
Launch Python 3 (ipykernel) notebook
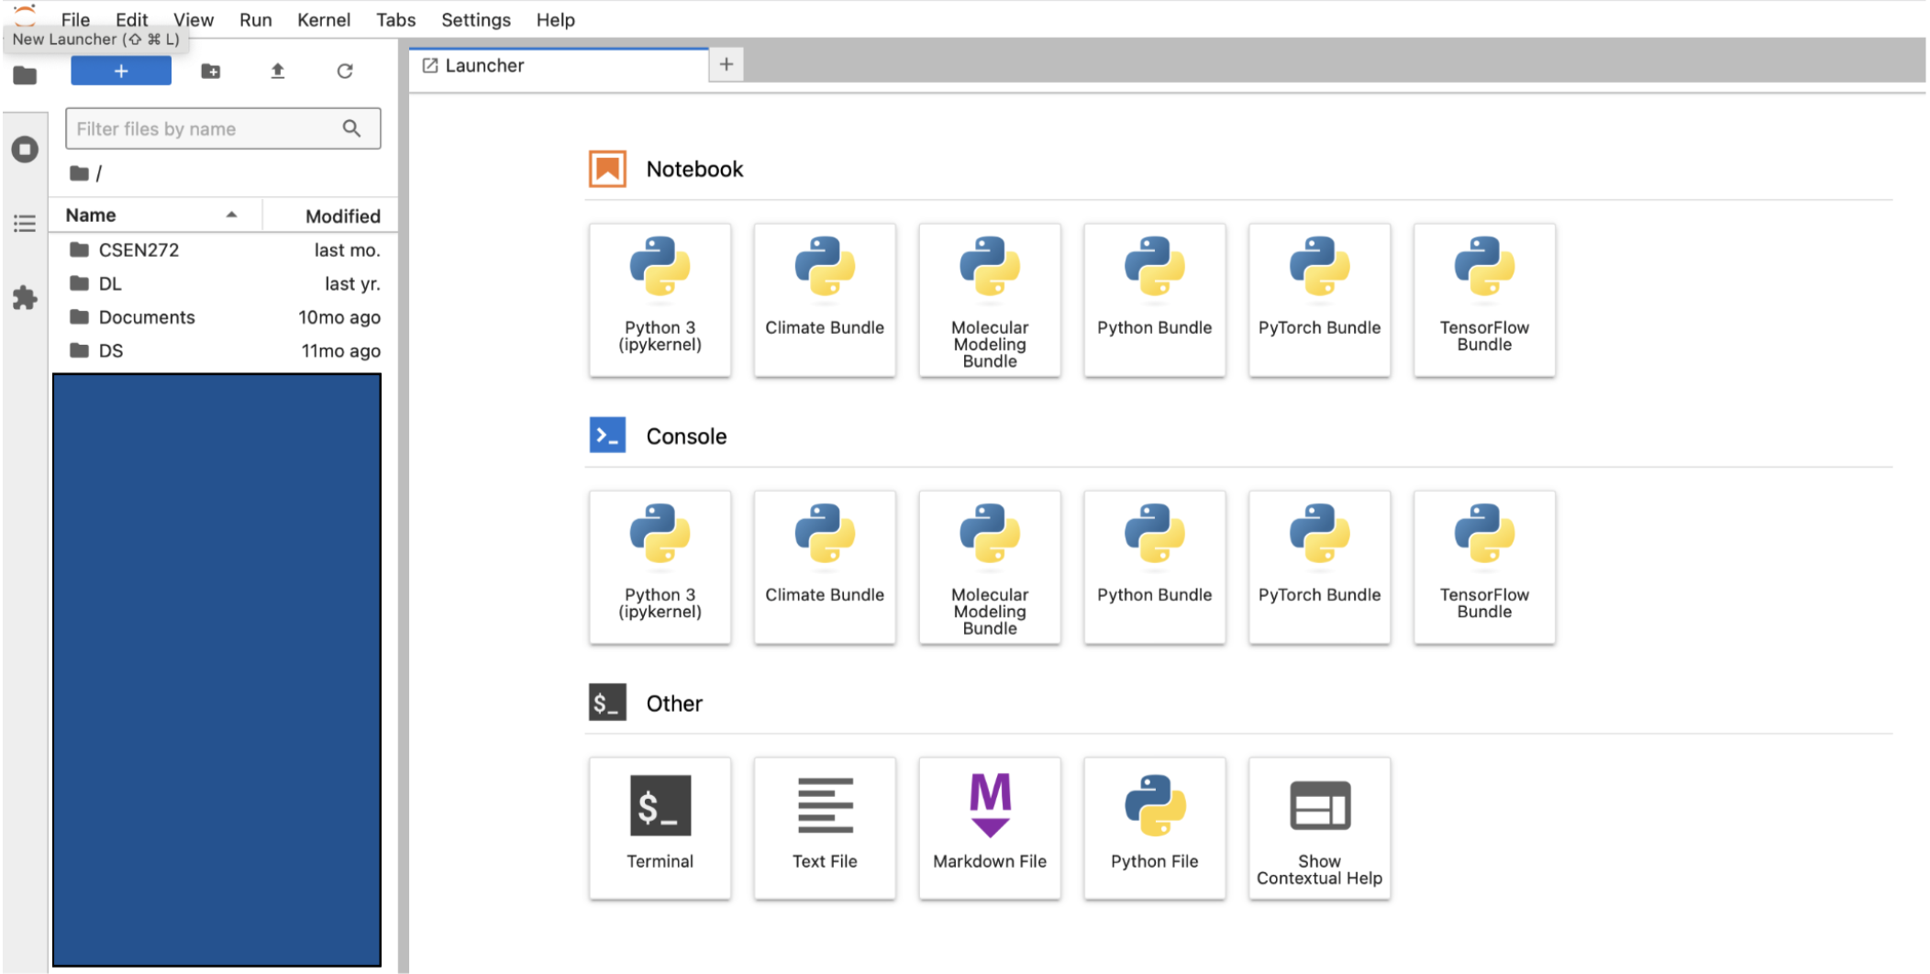[x=660, y=300]
